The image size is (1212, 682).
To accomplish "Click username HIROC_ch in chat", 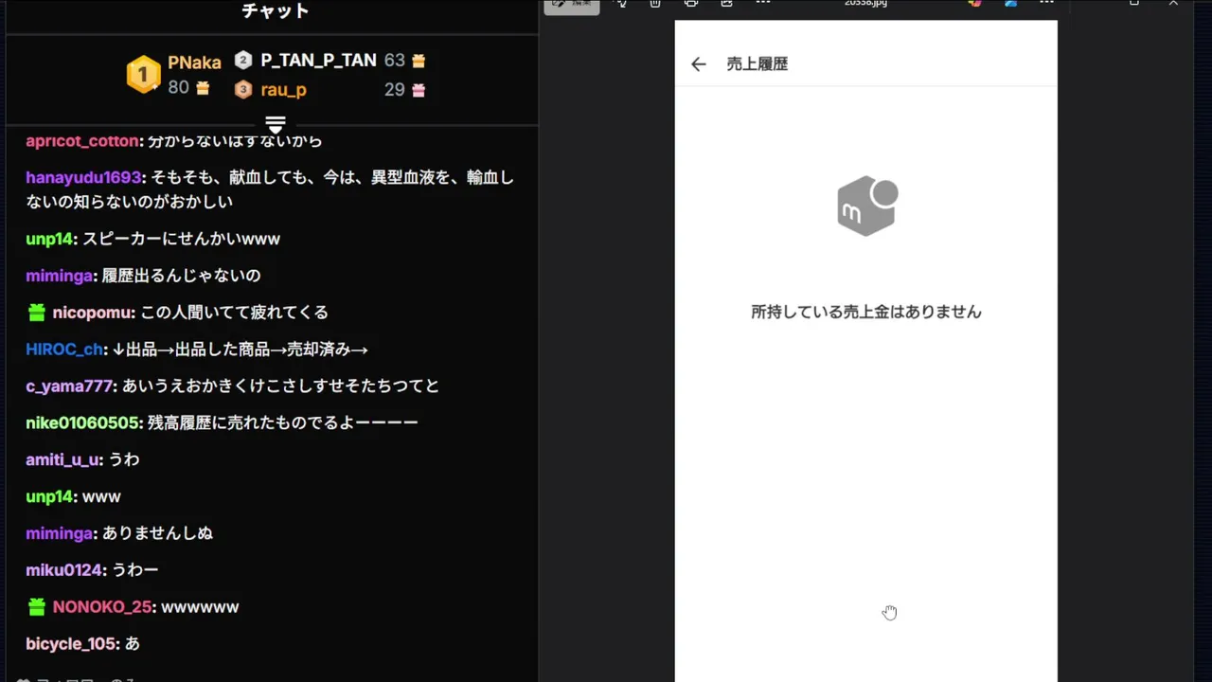I will tap(64, 350).
